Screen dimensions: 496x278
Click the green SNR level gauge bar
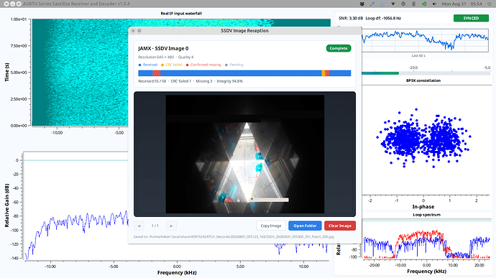point(380,73)
